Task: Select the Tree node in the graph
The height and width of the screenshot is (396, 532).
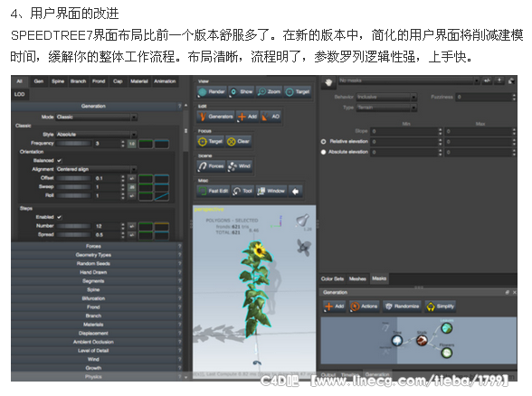Action: click(397, 340)
